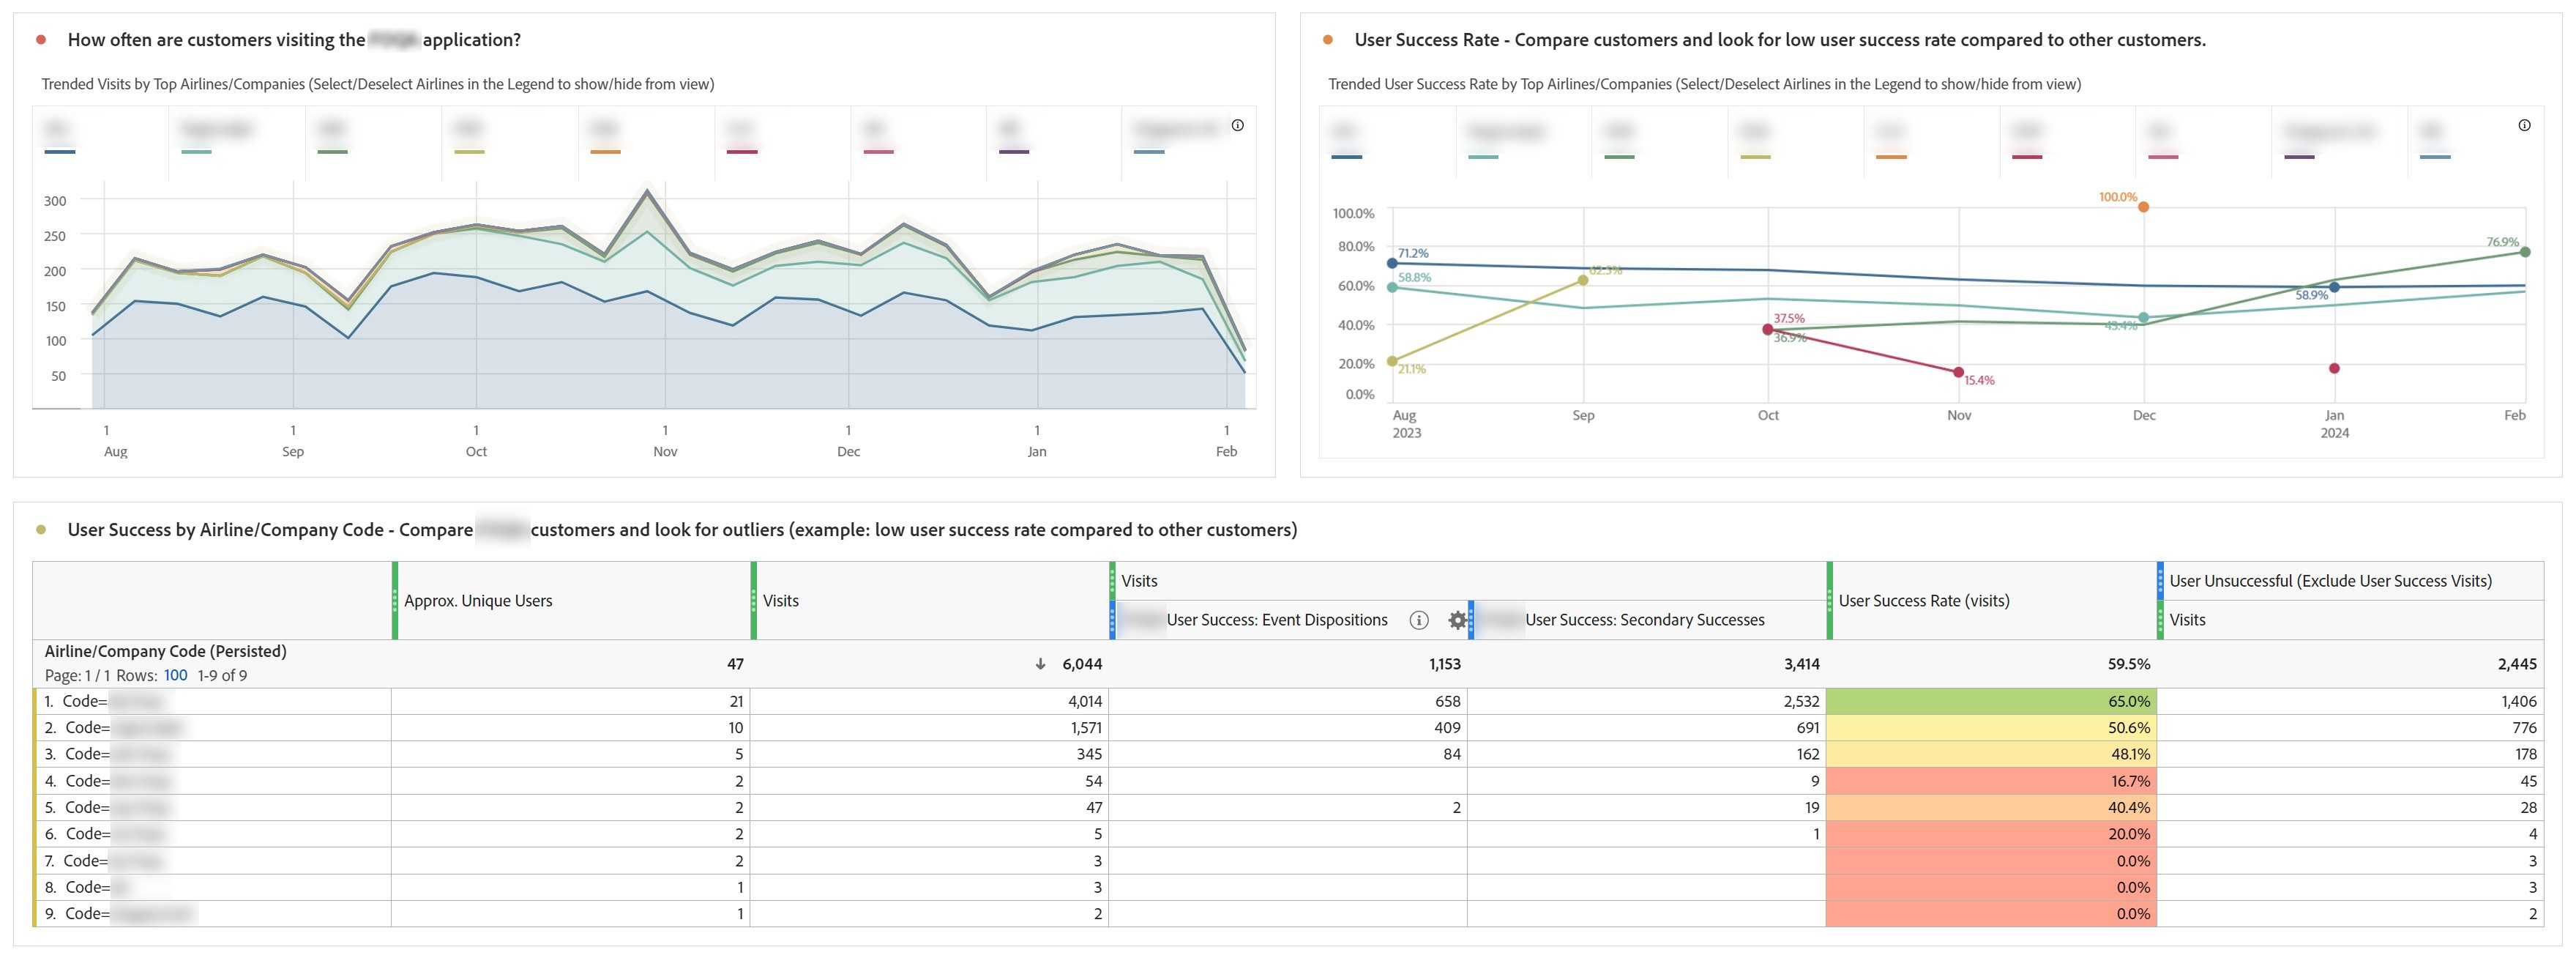Screen dimensions: 2576x958
Task: Toggle orange legend series in visits chart
Action: pyautogui.click(x=605, y=138)
